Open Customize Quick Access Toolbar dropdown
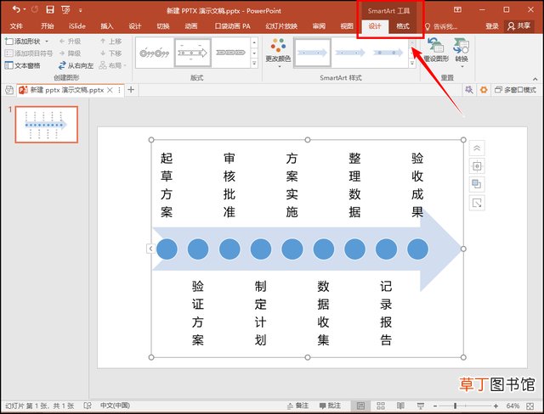The width and height of the screenshot is (544, 414). click(x=80, y=10)
